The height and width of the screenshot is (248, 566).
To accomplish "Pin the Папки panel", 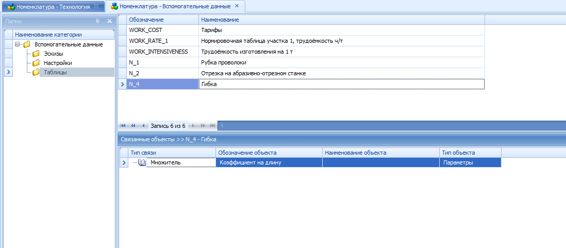I will (x=97, y=21).
